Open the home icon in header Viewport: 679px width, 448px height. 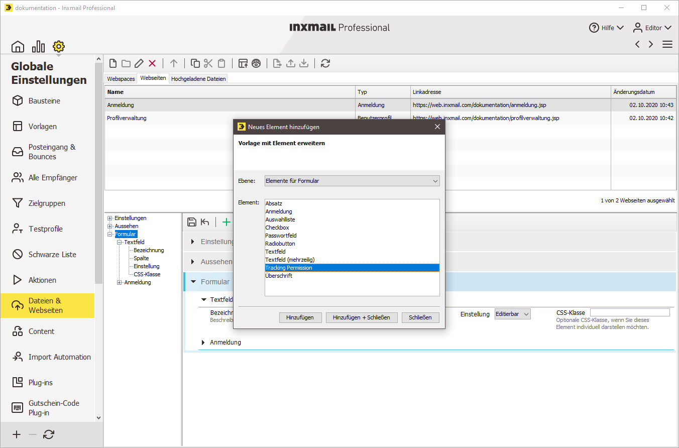tap(18, 47)
